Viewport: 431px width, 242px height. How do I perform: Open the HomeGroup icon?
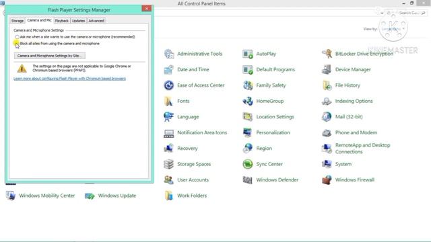[248, 102]
